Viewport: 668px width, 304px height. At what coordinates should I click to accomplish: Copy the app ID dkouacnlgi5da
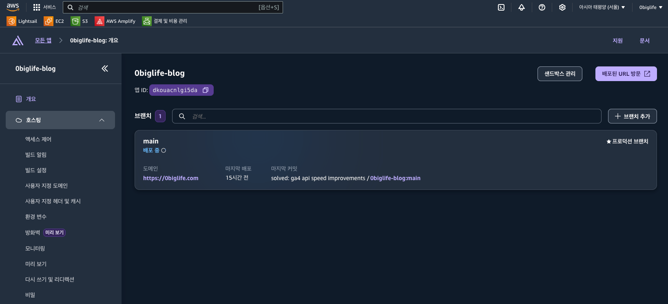point(206,90)
